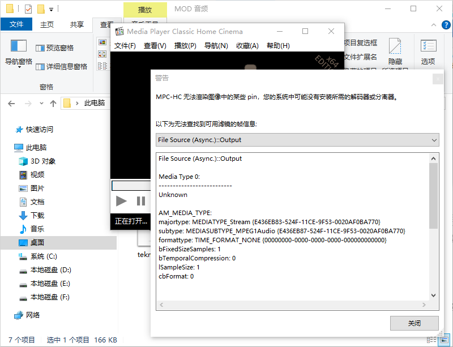Click quick access properties checkmark icon
This screenshot has height=347, width=453.
(28, 9)
